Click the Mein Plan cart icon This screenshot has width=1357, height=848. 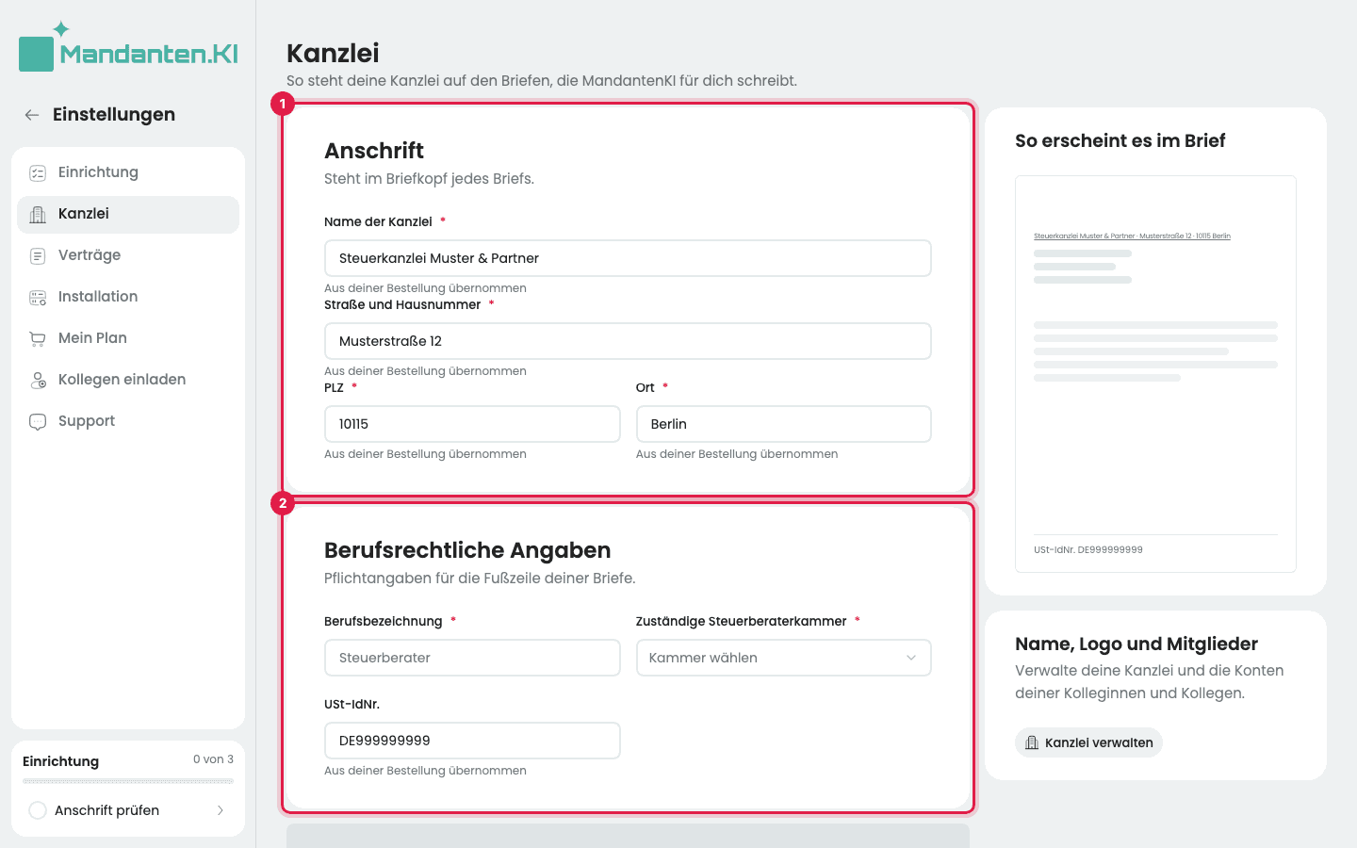click(x=38, y=338)
